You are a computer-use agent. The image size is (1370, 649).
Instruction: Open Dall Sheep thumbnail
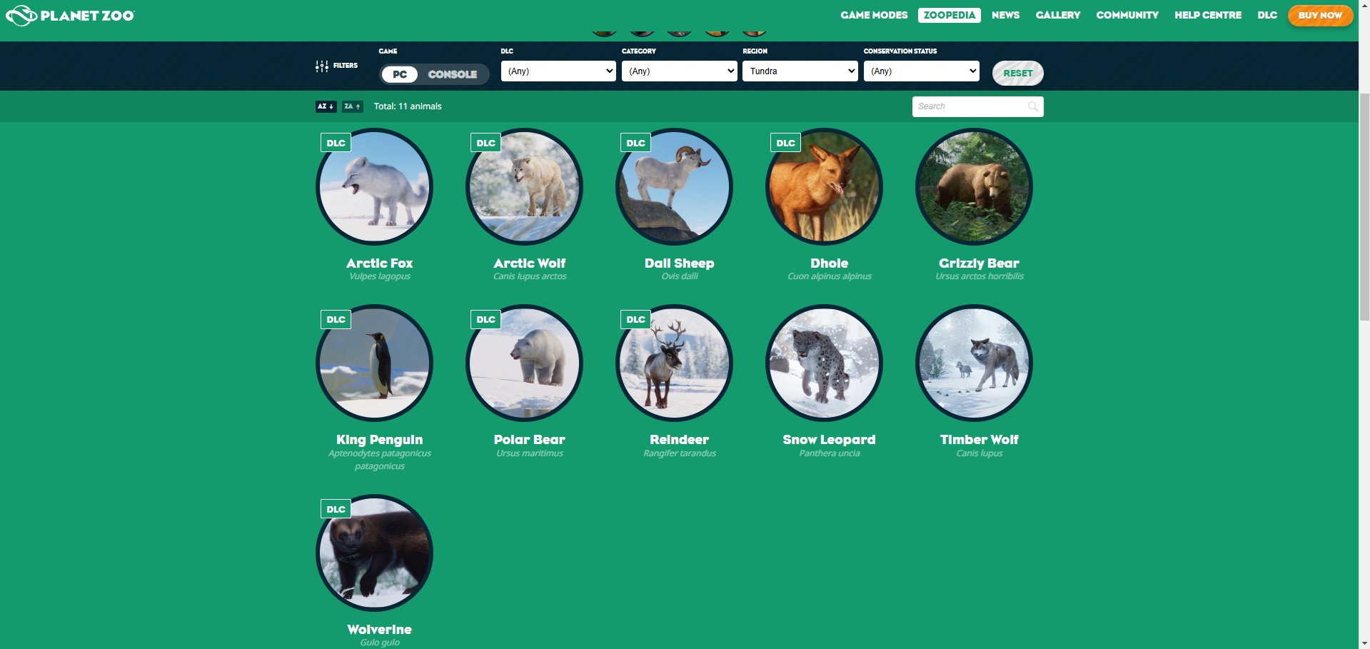(x=674, y=187)
